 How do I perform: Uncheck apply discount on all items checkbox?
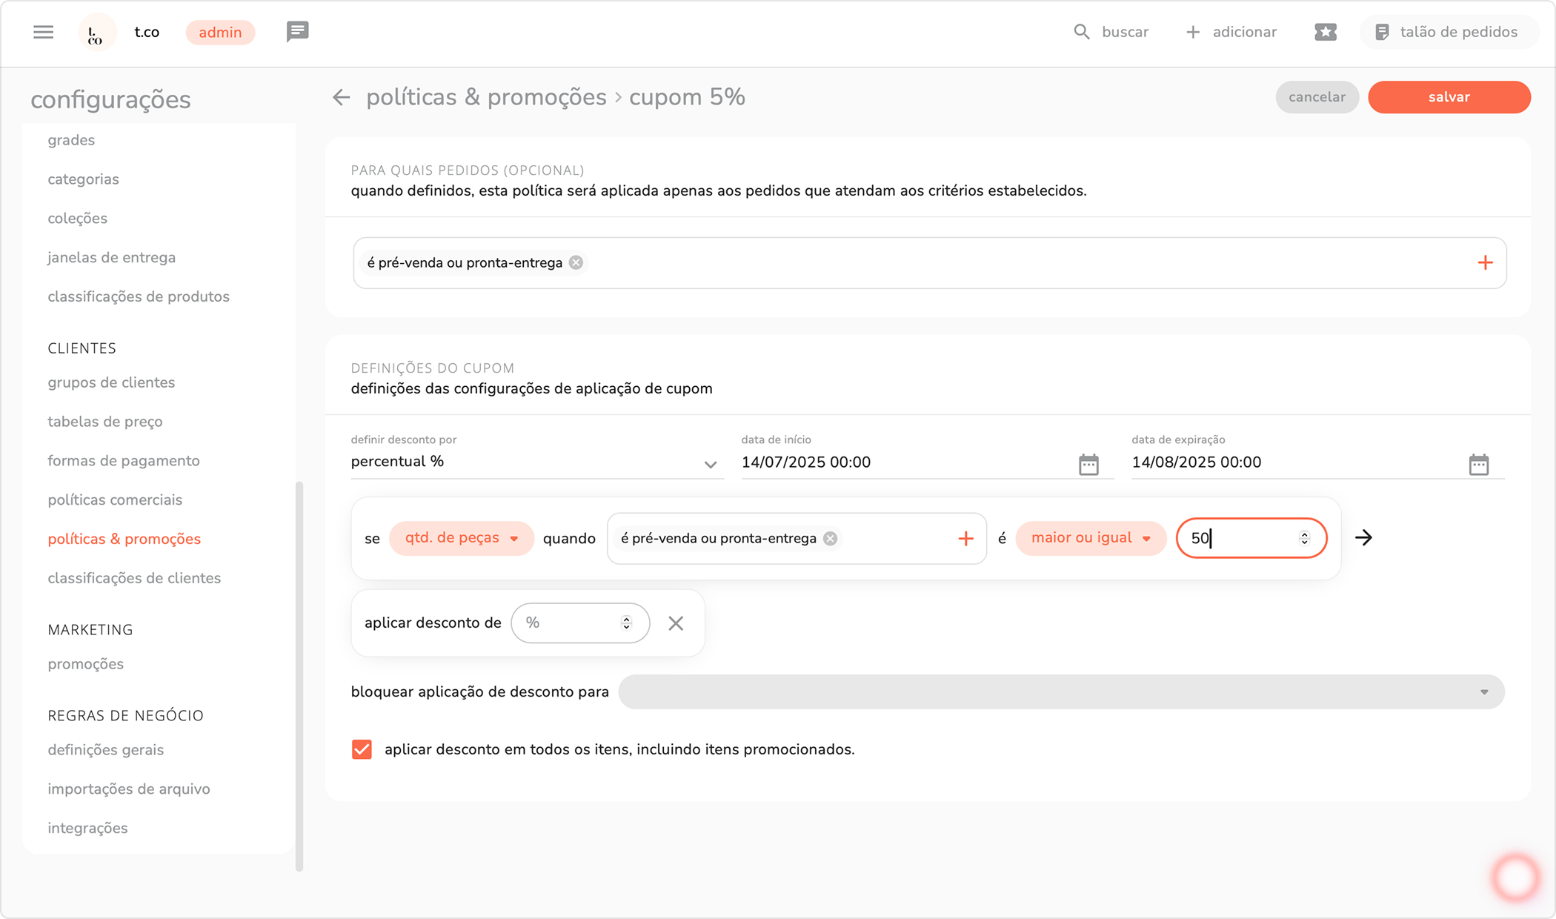pyautogui.click(x=362, y=749)
